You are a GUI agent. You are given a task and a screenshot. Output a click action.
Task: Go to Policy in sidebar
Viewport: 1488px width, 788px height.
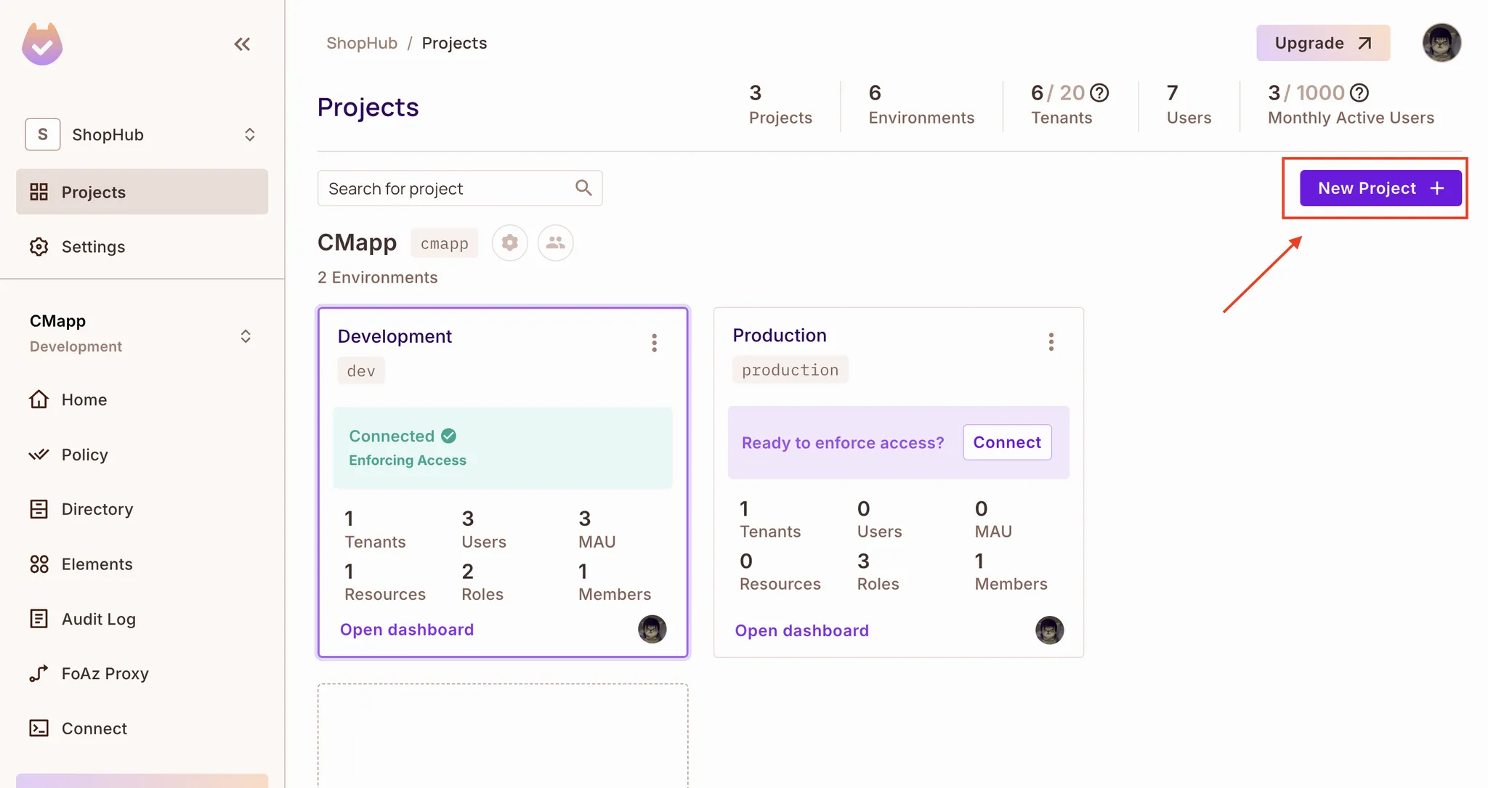pyautogui.click(x=84, y=455)
